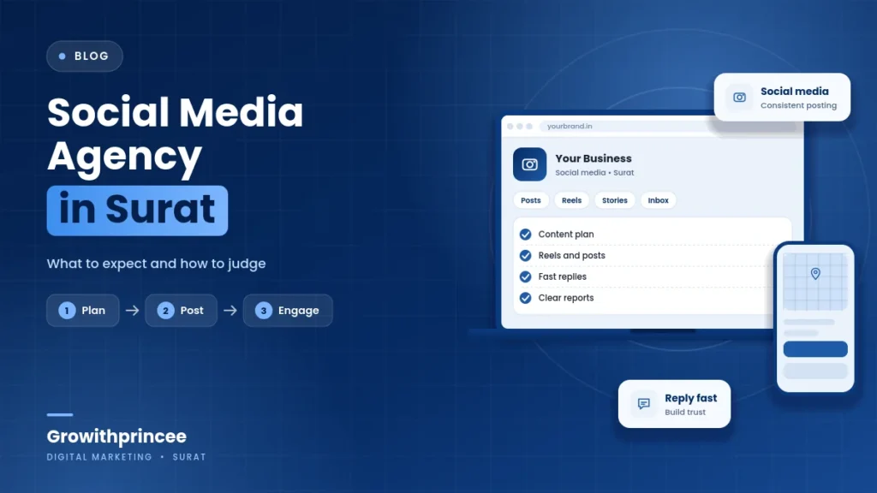Click the browser window control dots

520,127
